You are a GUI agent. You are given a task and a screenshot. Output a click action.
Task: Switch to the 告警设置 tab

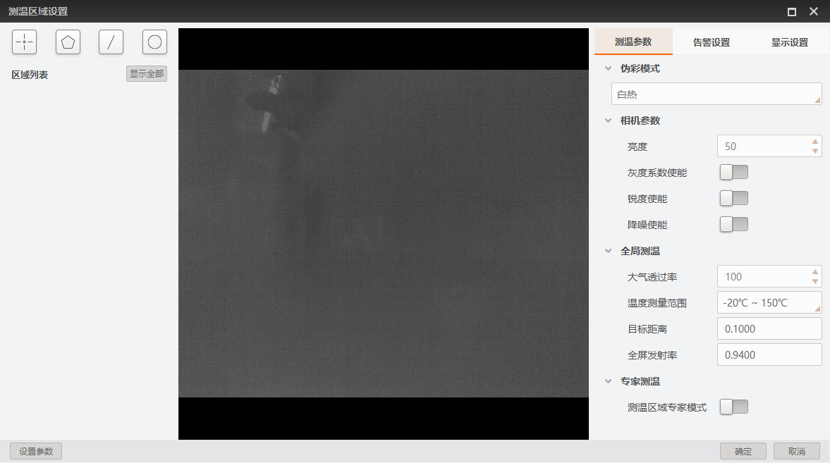[x=711, y=42]
